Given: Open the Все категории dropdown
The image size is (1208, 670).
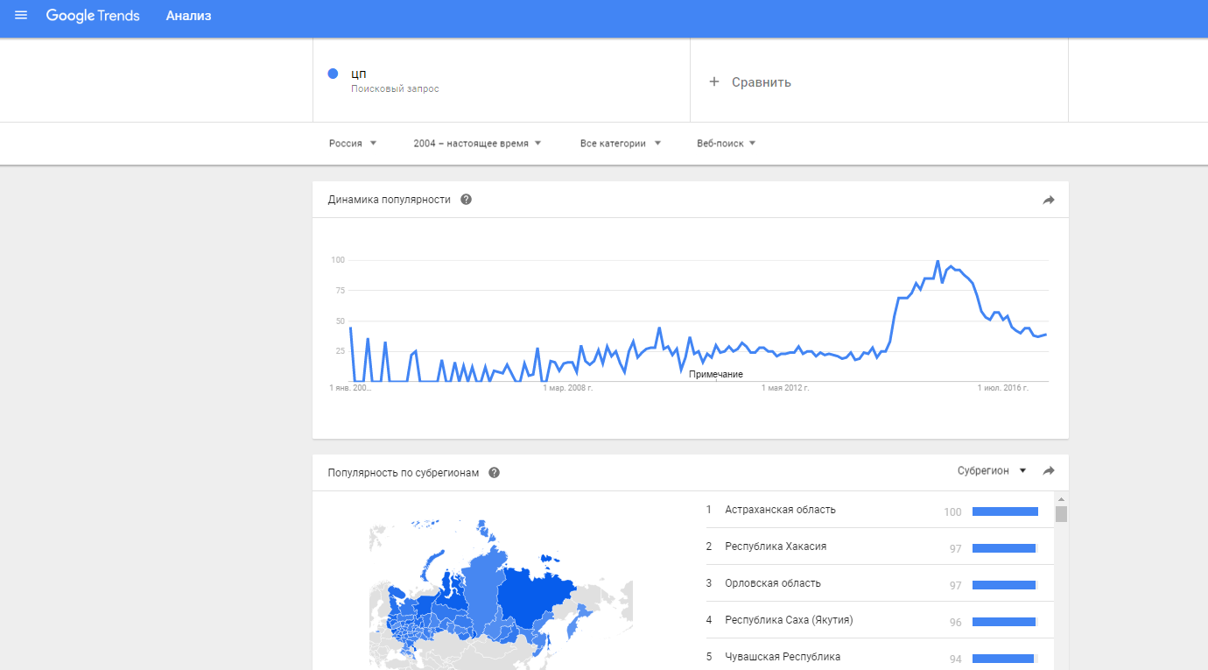Looking at the screenshot, I should click(x=620, y=144).
